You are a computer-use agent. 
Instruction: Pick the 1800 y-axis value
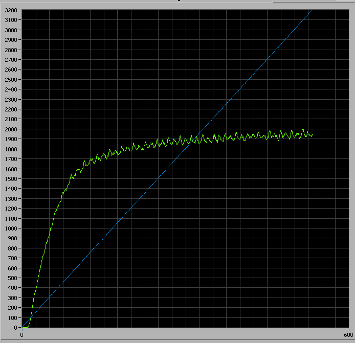11,149
